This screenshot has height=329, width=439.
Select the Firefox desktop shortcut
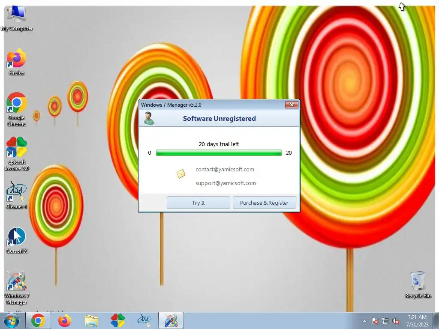(17, 62)
